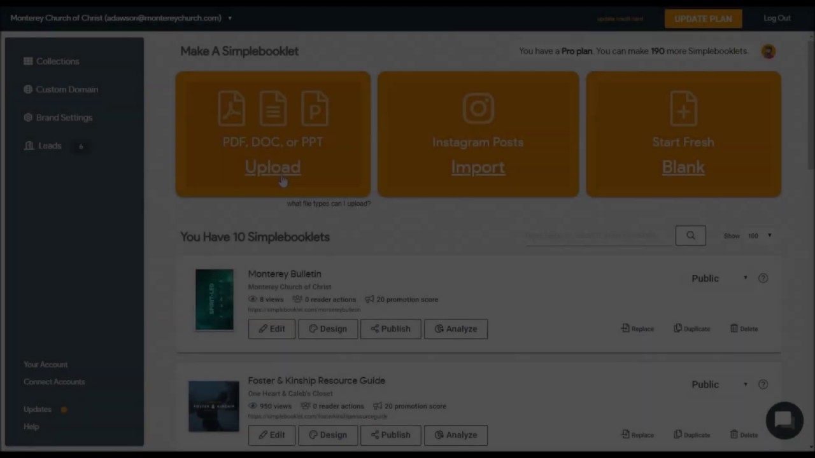
Task: Click the PDF file icon in the upload card
Action: point(231,108)
